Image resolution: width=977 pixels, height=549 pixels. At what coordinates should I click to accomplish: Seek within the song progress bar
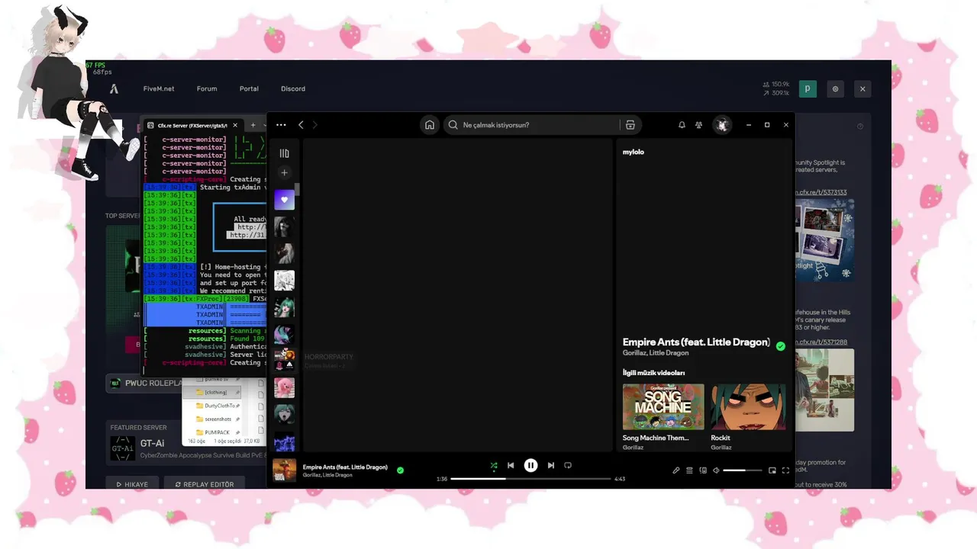(530, 479)
